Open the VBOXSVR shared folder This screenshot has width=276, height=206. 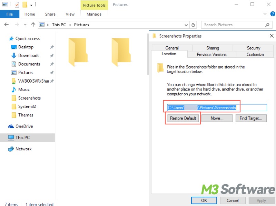click(33, 81)
